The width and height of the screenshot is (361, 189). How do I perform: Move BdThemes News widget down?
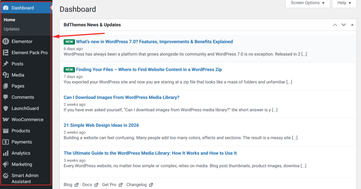(x=343, y=25)
